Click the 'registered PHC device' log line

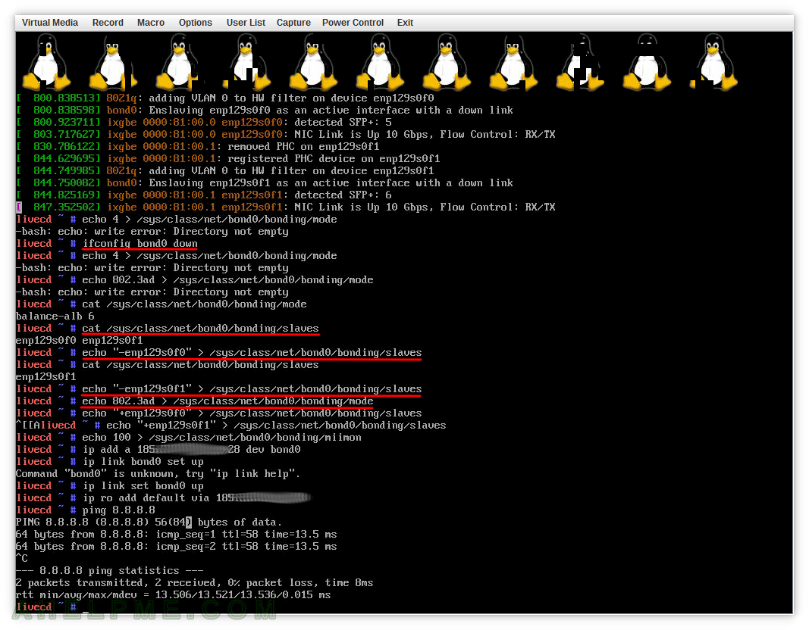(x=228, y=159)
